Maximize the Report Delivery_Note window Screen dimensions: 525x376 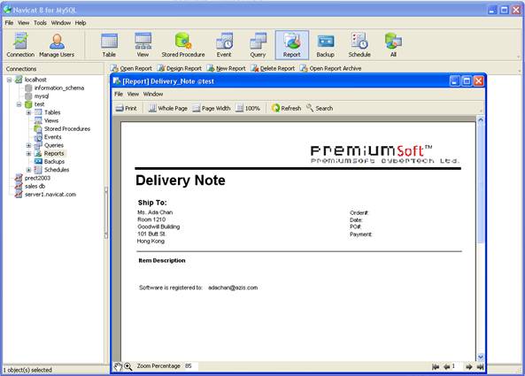[467, 81]
